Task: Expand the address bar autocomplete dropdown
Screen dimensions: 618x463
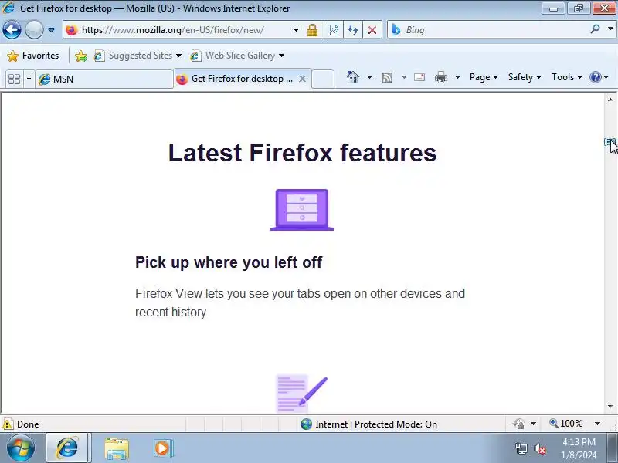Action: coord(296,30)
